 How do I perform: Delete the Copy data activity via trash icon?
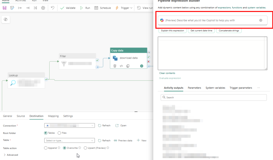pyautogui.click(x=115, y=66)
